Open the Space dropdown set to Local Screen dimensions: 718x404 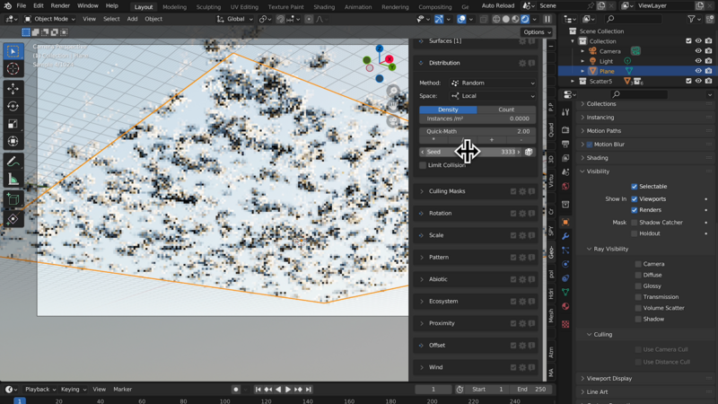493,96
